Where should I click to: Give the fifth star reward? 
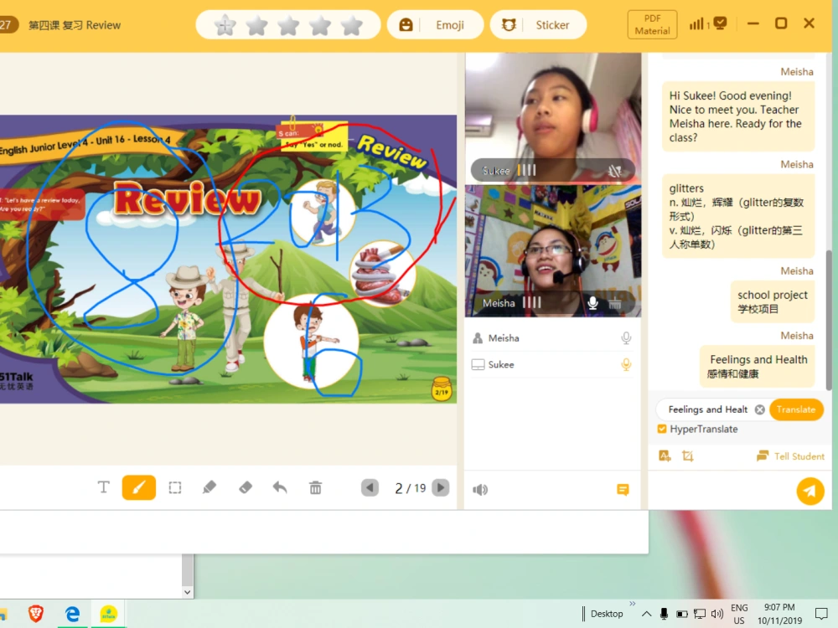352,25
